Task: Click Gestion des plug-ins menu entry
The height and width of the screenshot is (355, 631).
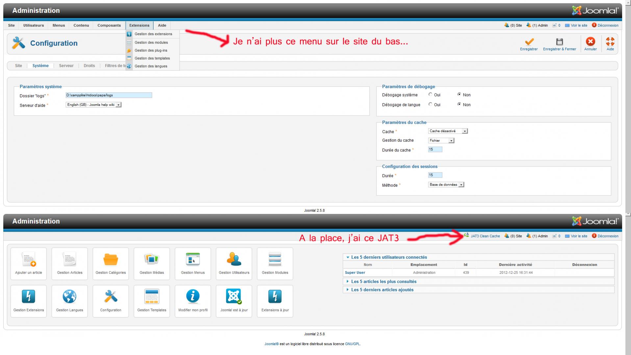Action: [151, 50]
